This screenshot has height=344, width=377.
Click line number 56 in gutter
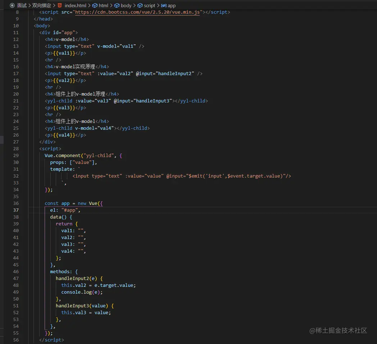16,340
